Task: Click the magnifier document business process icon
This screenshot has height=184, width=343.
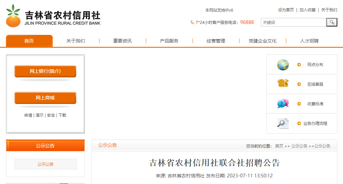Action: (x=283, y=123)
